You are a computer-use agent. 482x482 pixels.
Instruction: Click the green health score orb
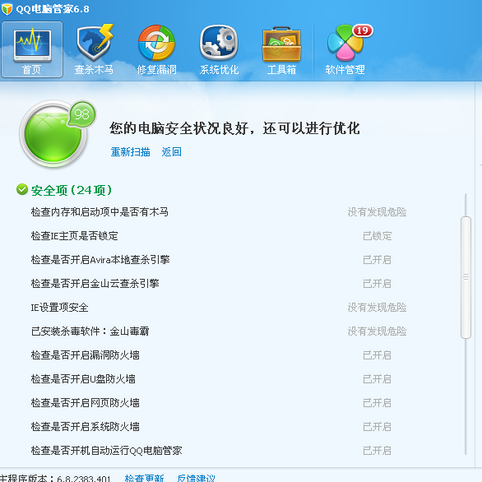(53, 135)
